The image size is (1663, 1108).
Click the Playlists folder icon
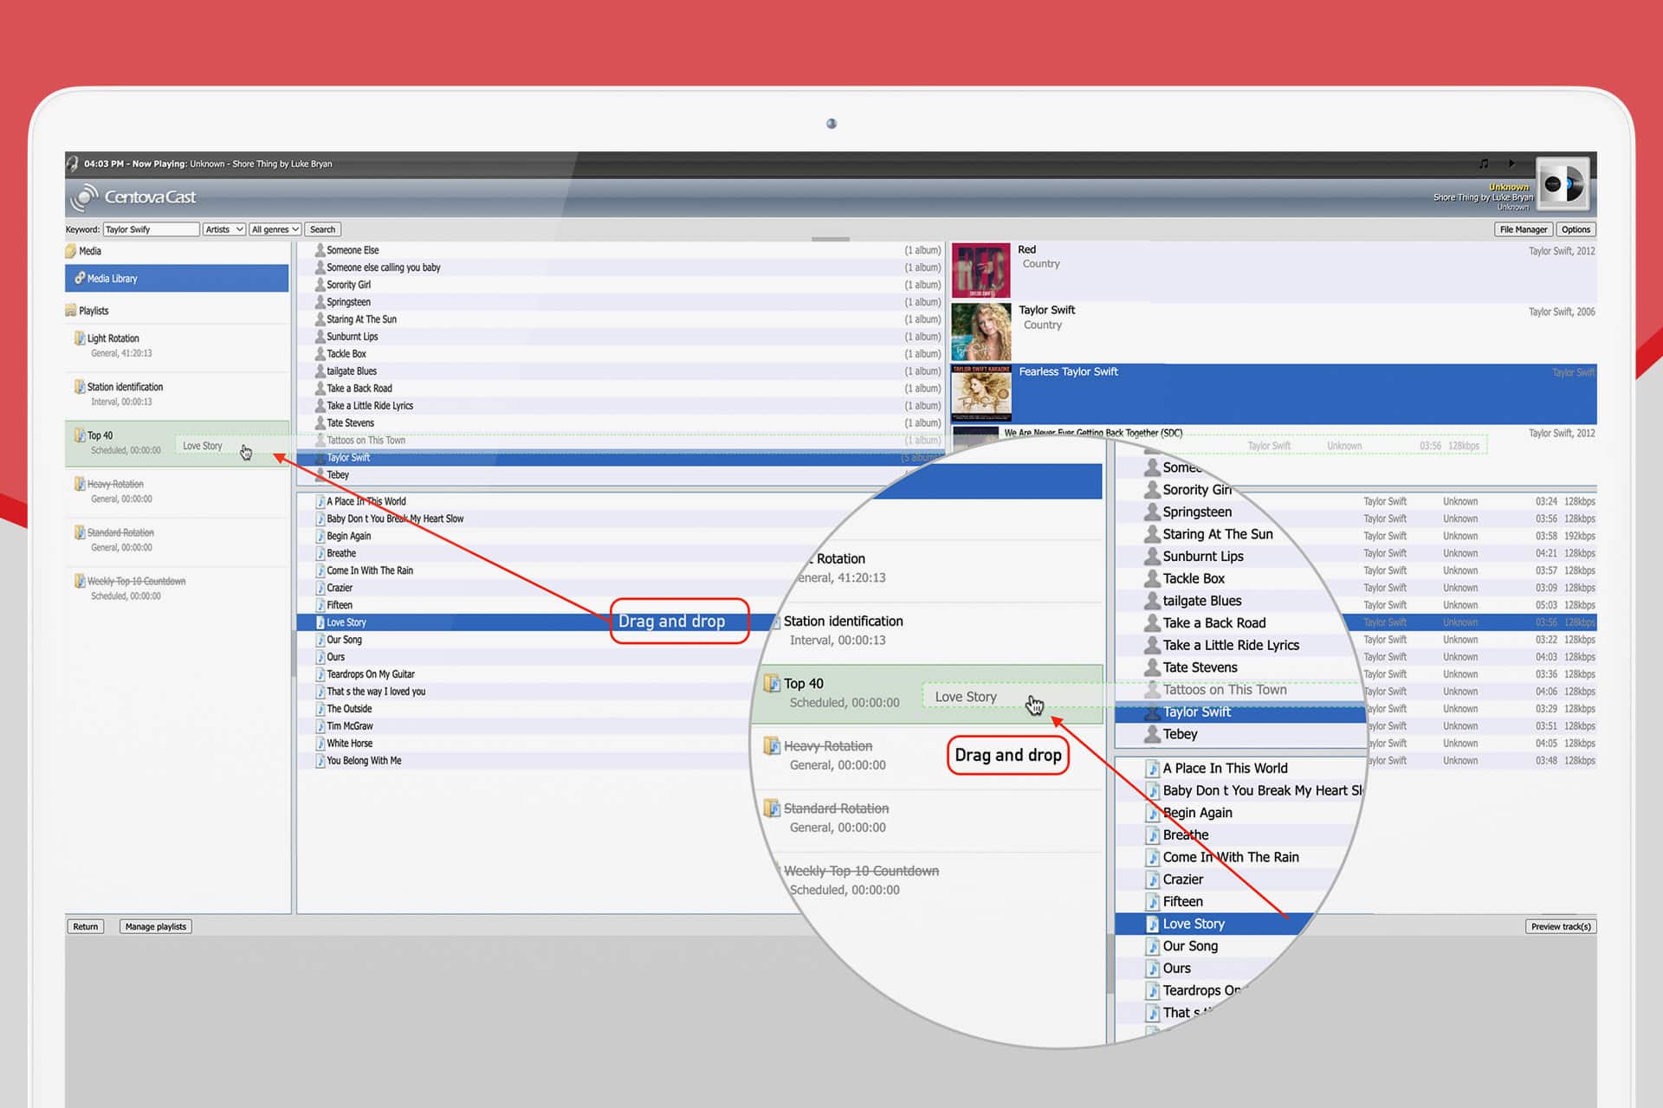click(71, 311)
